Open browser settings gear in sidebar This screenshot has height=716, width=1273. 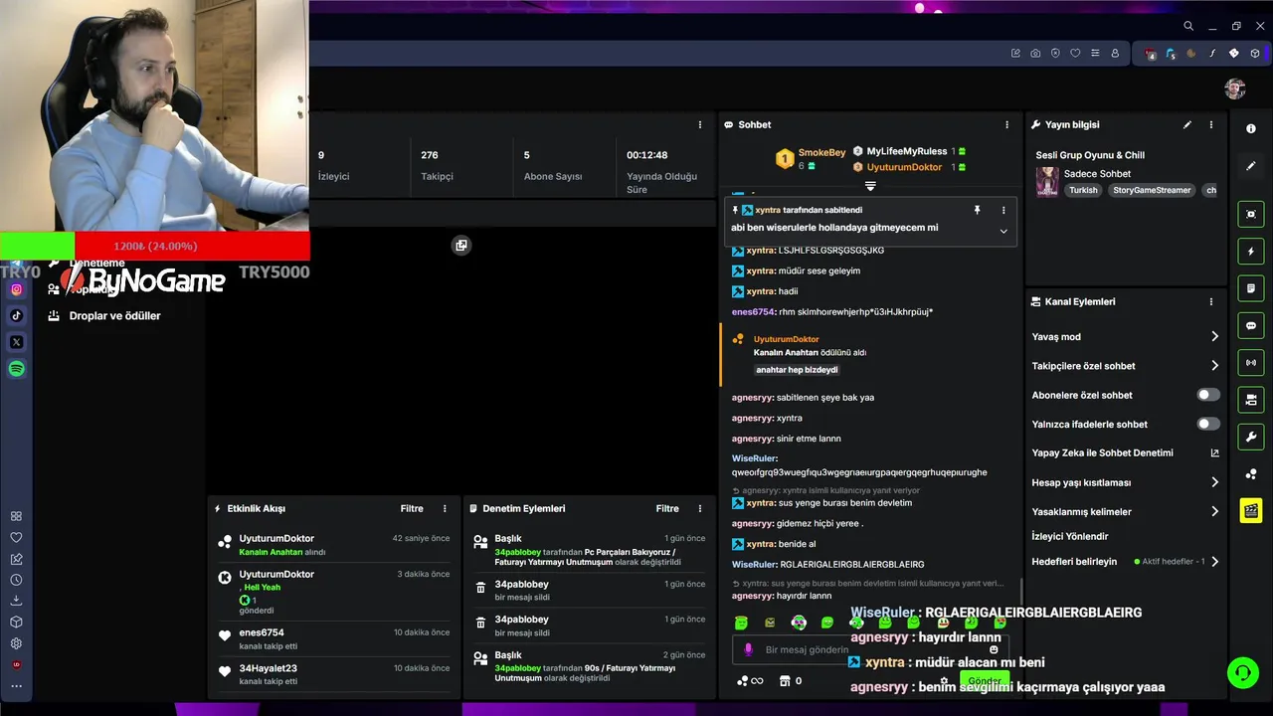click(16, 643)
